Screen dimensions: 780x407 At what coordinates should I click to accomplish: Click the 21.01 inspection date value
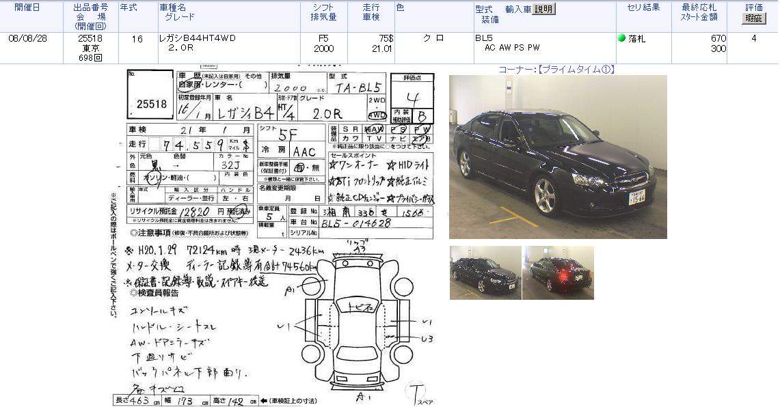point(382,48)
